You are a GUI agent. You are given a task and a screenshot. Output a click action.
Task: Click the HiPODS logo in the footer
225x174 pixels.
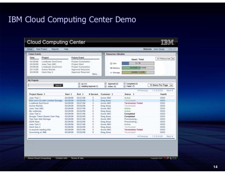170,158
